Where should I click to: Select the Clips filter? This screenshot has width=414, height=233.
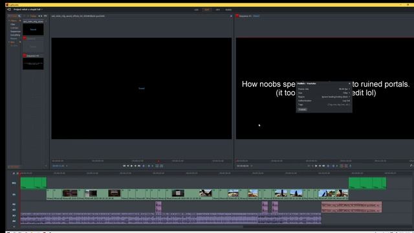point(13,25)
